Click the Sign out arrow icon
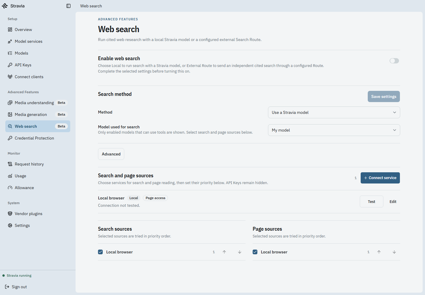 (x=7, y=287)
